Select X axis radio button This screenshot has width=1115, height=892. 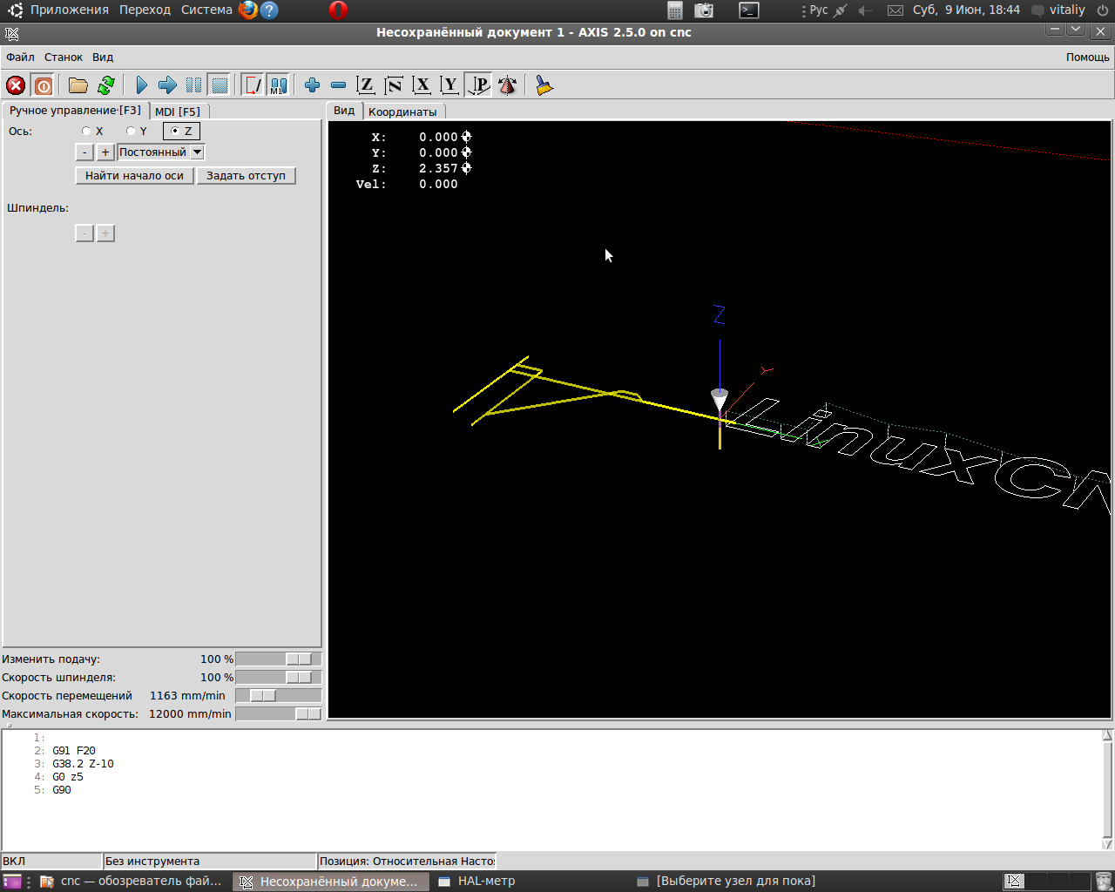(86, 132)
